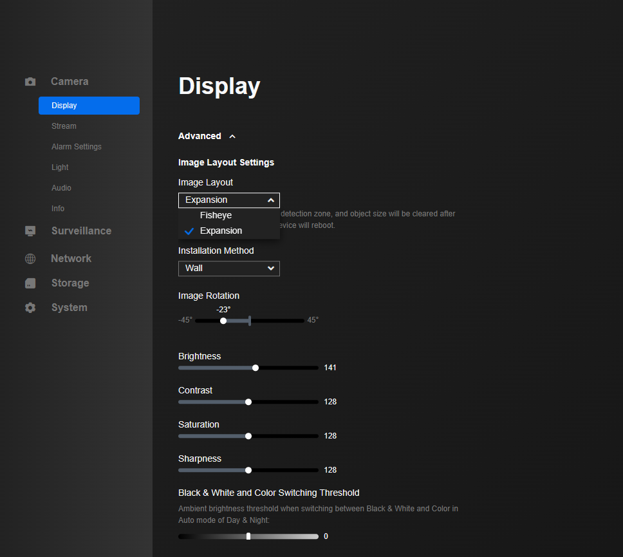This screenshot has width=623, height=557.
Task: Click the Saturation value 128
Action: coord(330,436)
